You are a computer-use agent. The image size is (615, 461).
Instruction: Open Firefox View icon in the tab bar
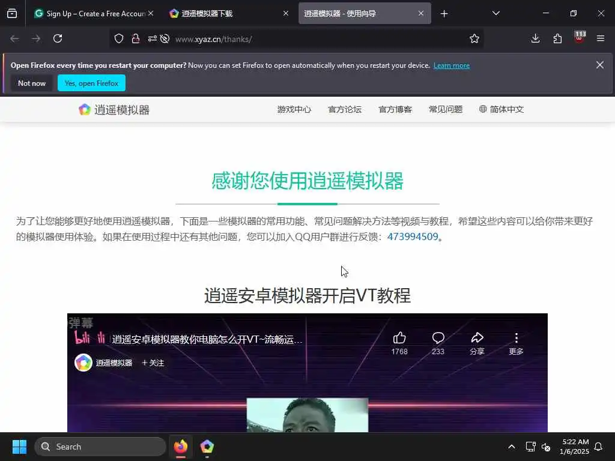(12, 13)
